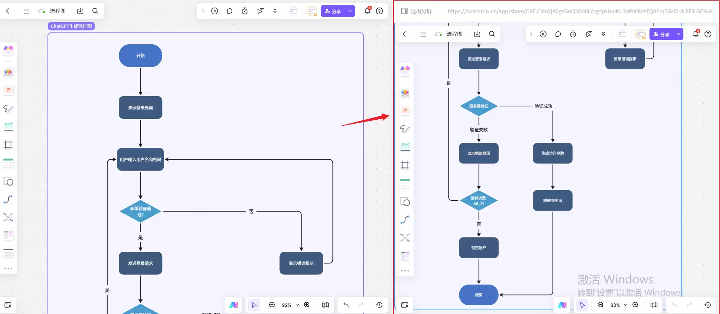Viewport: 720px width, 314px height.
Task: Select connector line tool in left sidebar
Action: [x=8, y=199]
